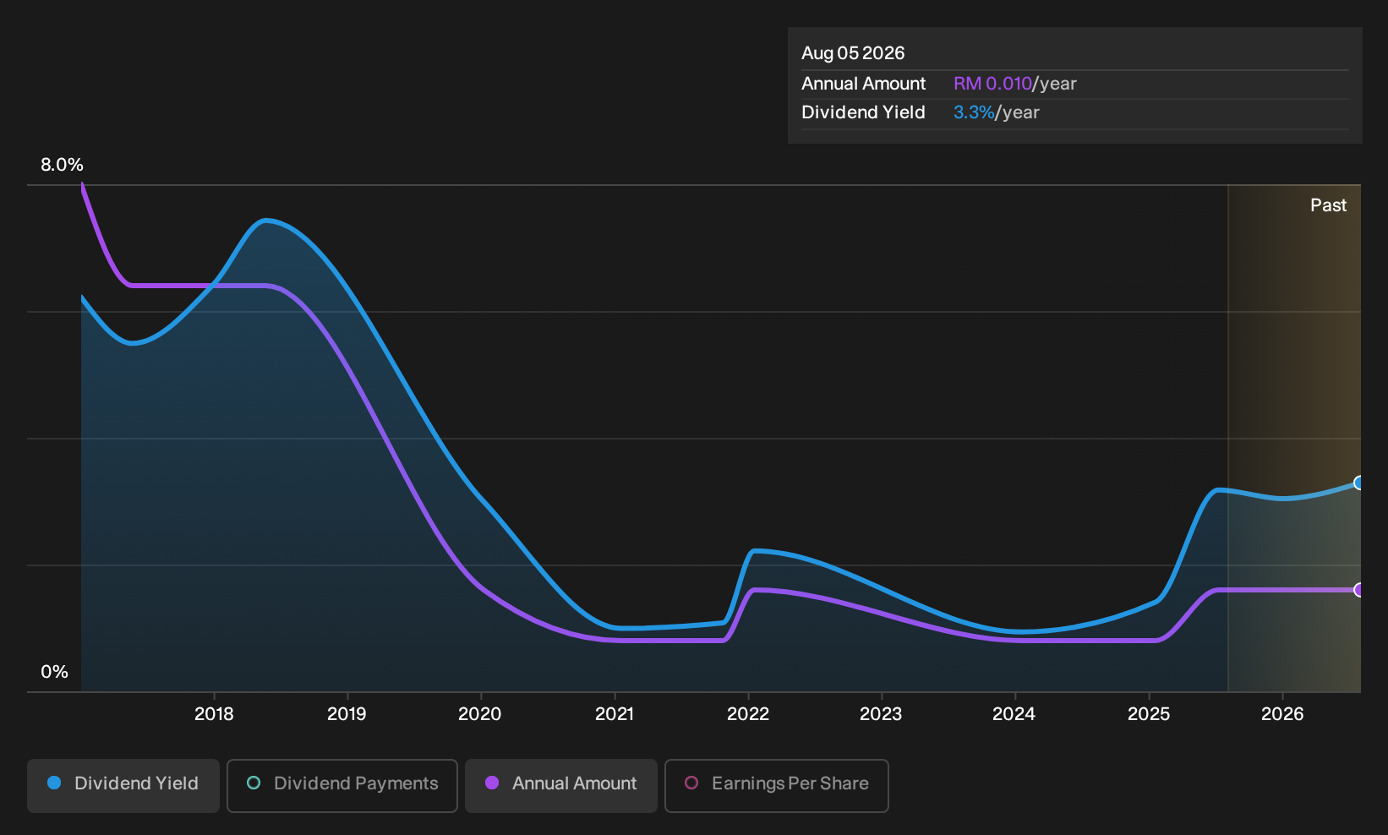This screenshot has width=1388, height=835.
Task: Click the 2021 axis label
Action: (x=615, y=714)
